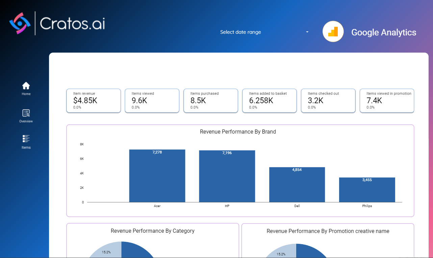The height and width of the screenshot is (258, 433).
Task: Click the Philips bar showing 3,455
Action: [367, 190]
